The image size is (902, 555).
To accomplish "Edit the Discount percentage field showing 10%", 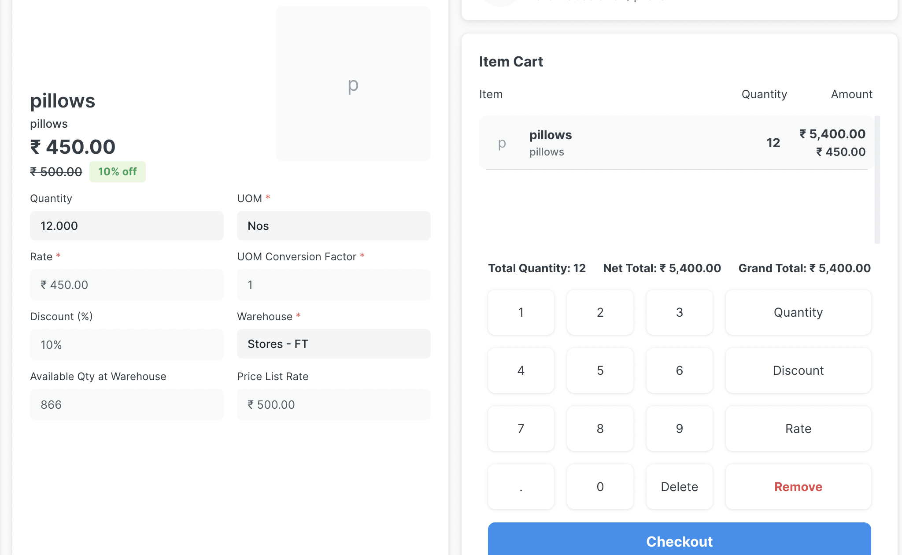I will 126,344.
